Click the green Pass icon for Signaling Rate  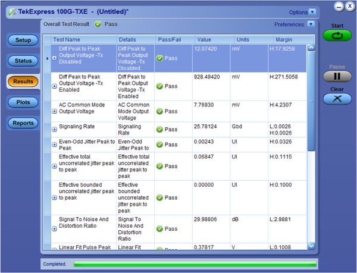[x=159, y=129]
